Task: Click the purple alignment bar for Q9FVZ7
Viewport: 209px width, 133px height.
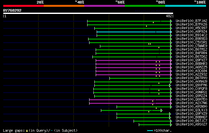Action: coord(133,60)
